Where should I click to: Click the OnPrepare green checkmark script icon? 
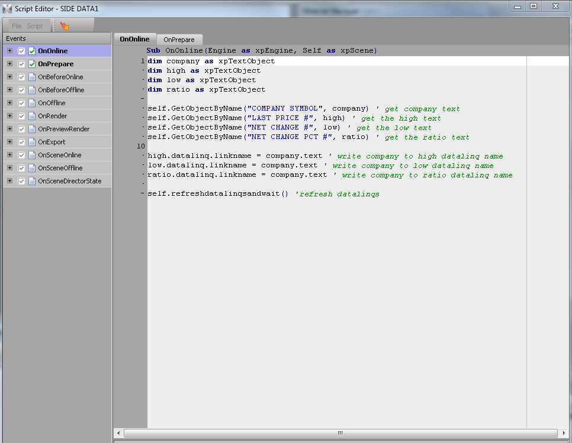click(x=32, y=64)
